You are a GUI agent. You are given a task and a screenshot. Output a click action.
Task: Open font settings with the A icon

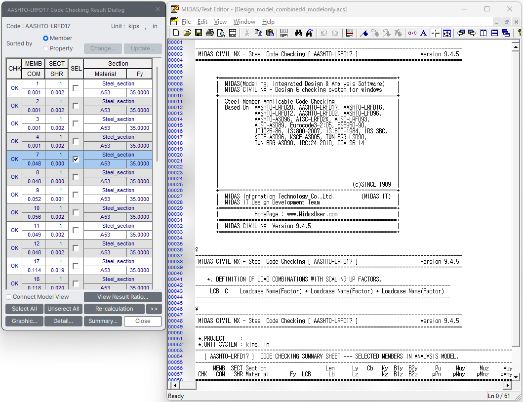click(424, 33)
